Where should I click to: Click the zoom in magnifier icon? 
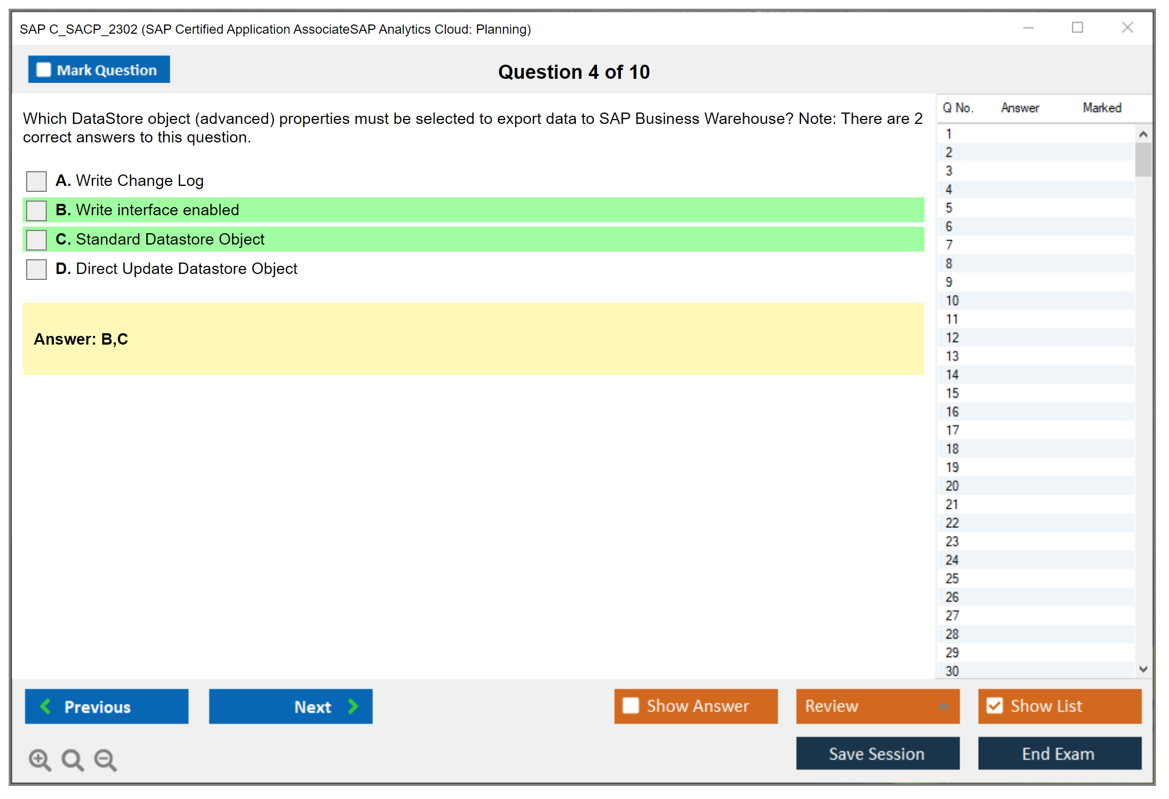(40, 759)
